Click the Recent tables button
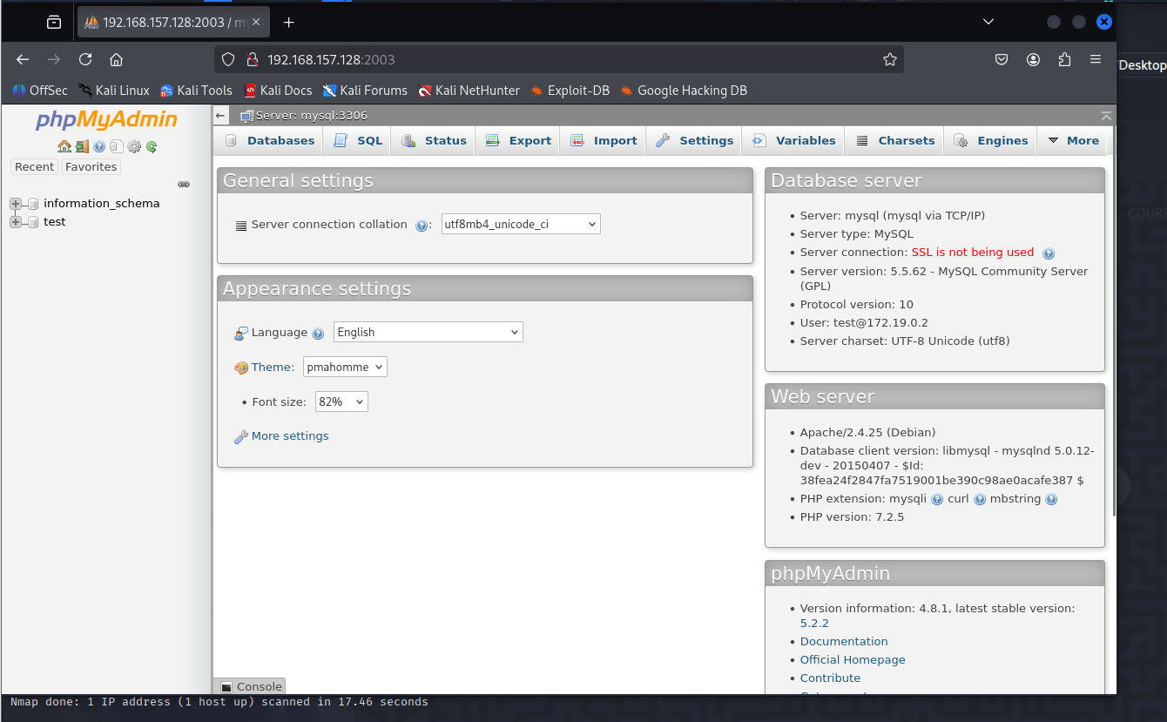1167x722 pixels. point(34,167)
